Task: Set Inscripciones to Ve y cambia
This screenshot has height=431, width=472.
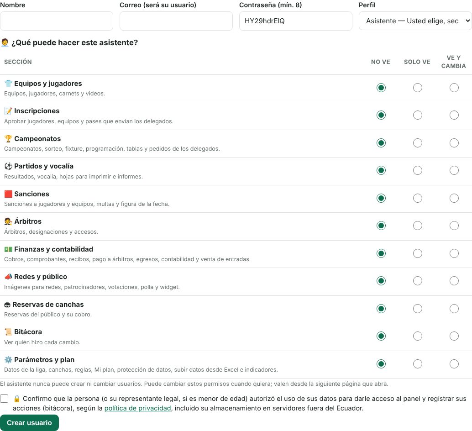Action: [454, 115]
